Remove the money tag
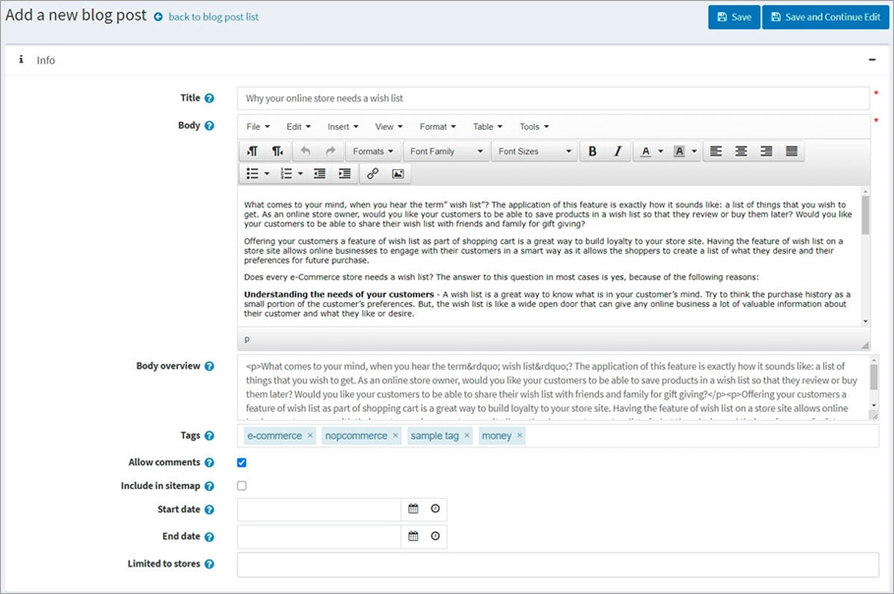894x594 pixels. pyautogui.click(x=519, y=435)
